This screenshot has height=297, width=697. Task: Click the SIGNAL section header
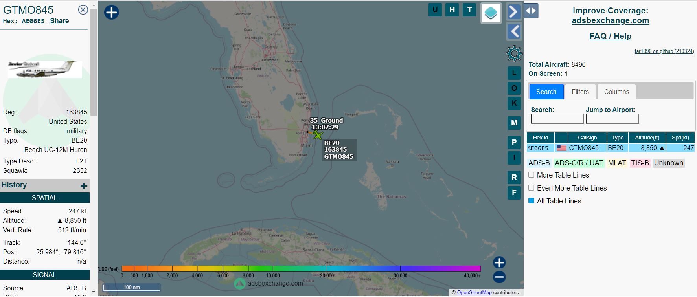pyautogui.click(x=45, y=275)
